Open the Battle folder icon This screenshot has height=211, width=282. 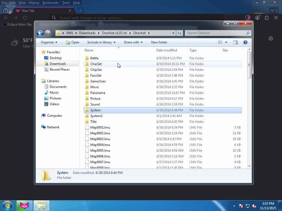click(87, 58)
